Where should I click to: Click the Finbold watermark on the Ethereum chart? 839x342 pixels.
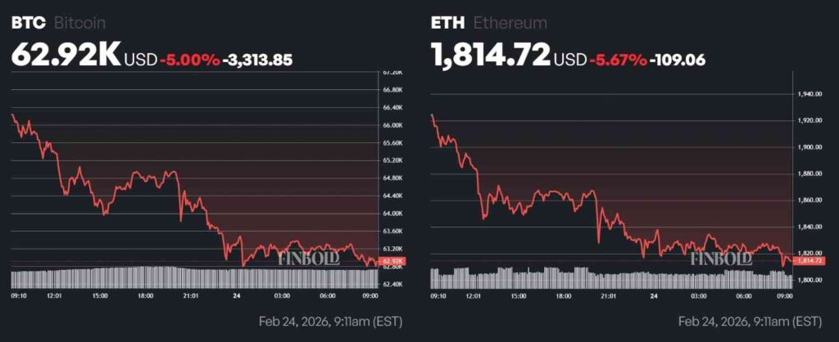(x=721, y=259)
